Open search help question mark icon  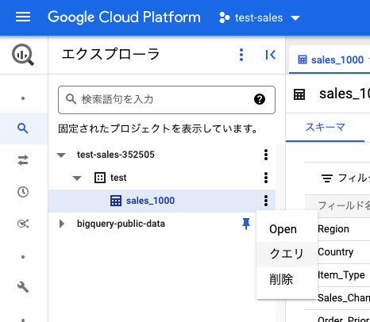pyautogui.click(x=260, y=99)
